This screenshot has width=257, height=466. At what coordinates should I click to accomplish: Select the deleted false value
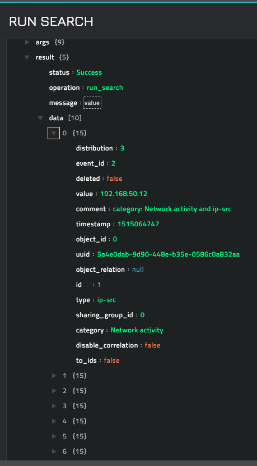(114, 179)
